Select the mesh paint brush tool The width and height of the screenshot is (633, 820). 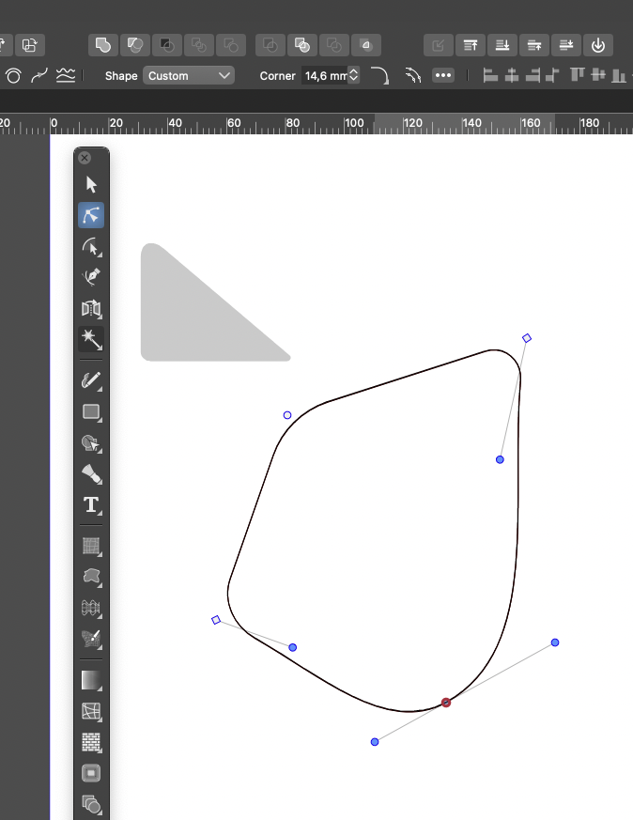(x=91, y=639)
